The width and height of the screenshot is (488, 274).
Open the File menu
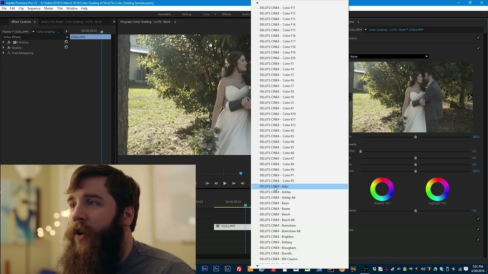(x=4, y=9)
